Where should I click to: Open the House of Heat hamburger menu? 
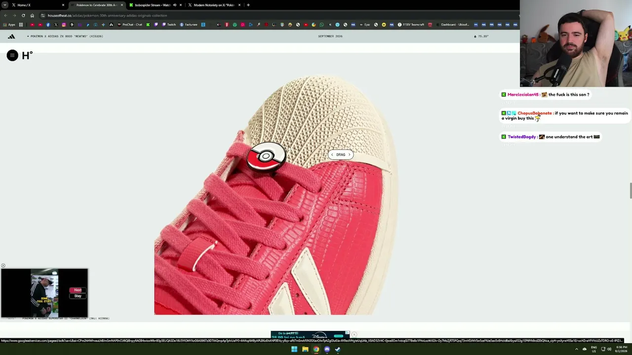12,55
